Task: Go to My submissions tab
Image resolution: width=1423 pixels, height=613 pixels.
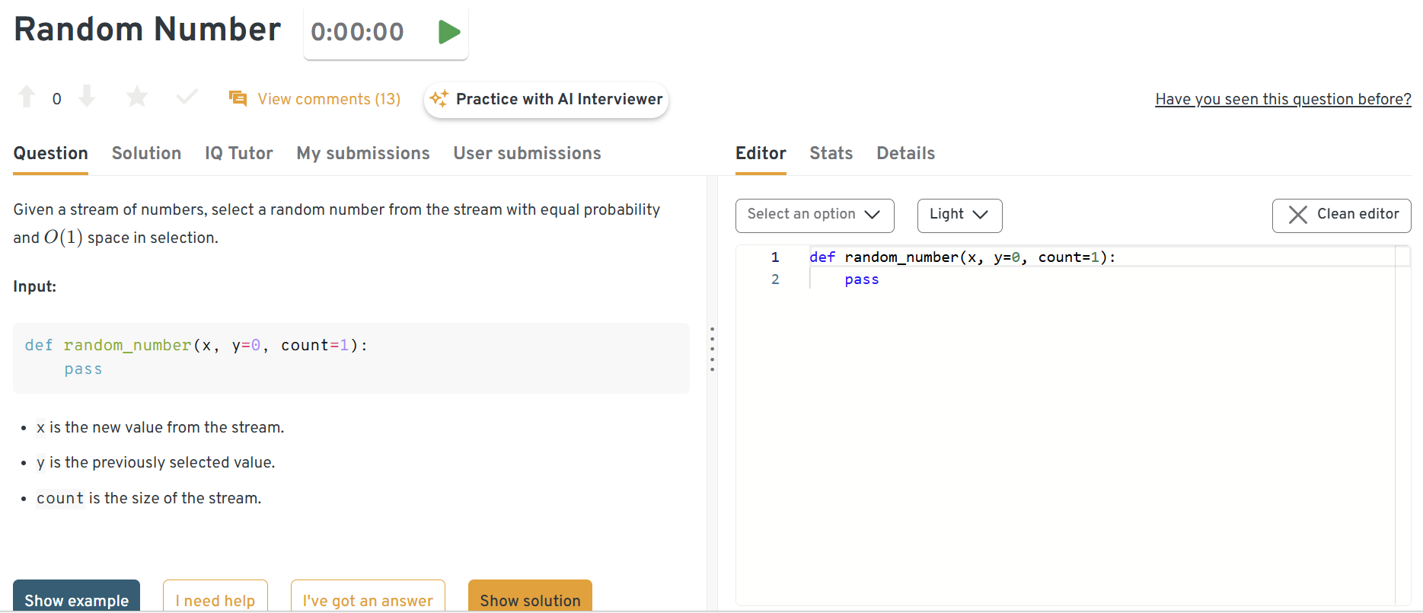Action: pos(363,154)
